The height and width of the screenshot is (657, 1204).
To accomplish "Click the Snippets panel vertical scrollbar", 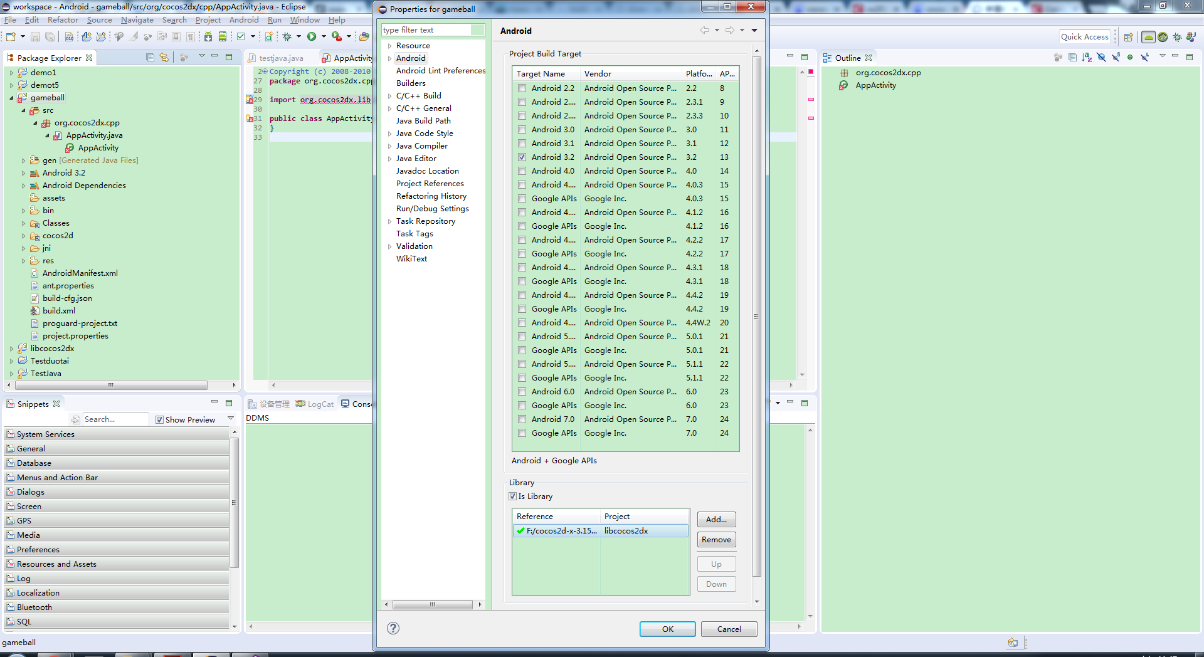I will [235, 502].
